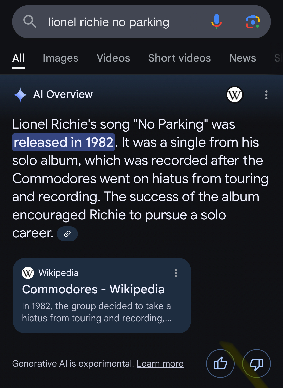Click the source link chip after "career."
283x388 pixels.
click(x=67, y=234)
